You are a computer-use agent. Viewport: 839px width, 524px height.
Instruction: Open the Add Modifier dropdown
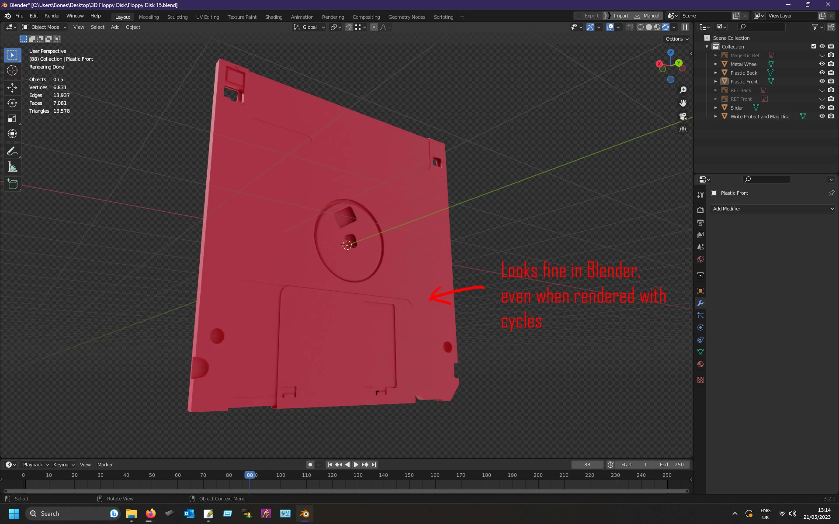(x=773, y=209)
